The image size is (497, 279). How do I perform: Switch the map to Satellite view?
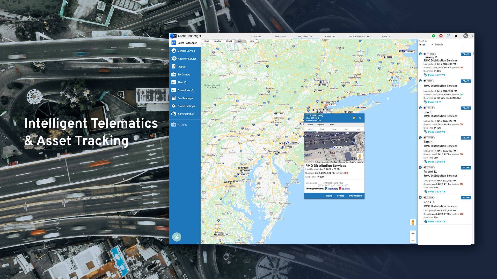pyautogui.click(x=218, y=41)
